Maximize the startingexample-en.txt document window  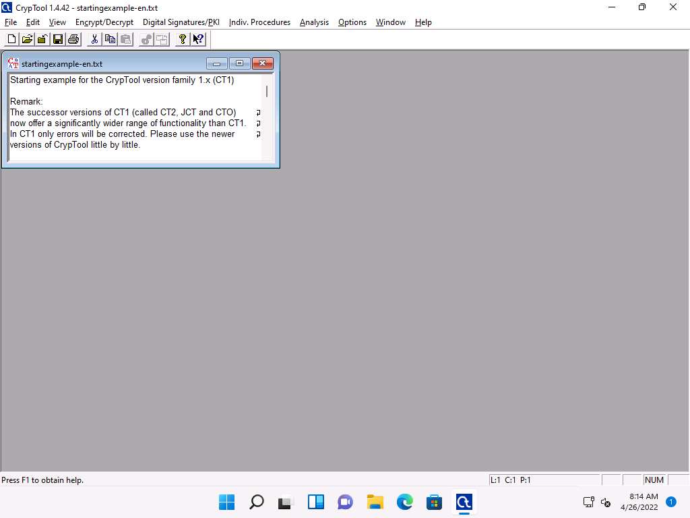[x=239, y=64]
